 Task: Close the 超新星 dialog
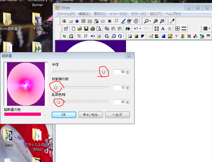click(129, 56)
